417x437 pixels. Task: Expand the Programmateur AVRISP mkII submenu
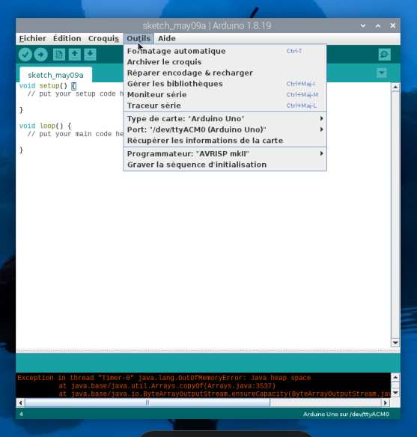[225, 153]
